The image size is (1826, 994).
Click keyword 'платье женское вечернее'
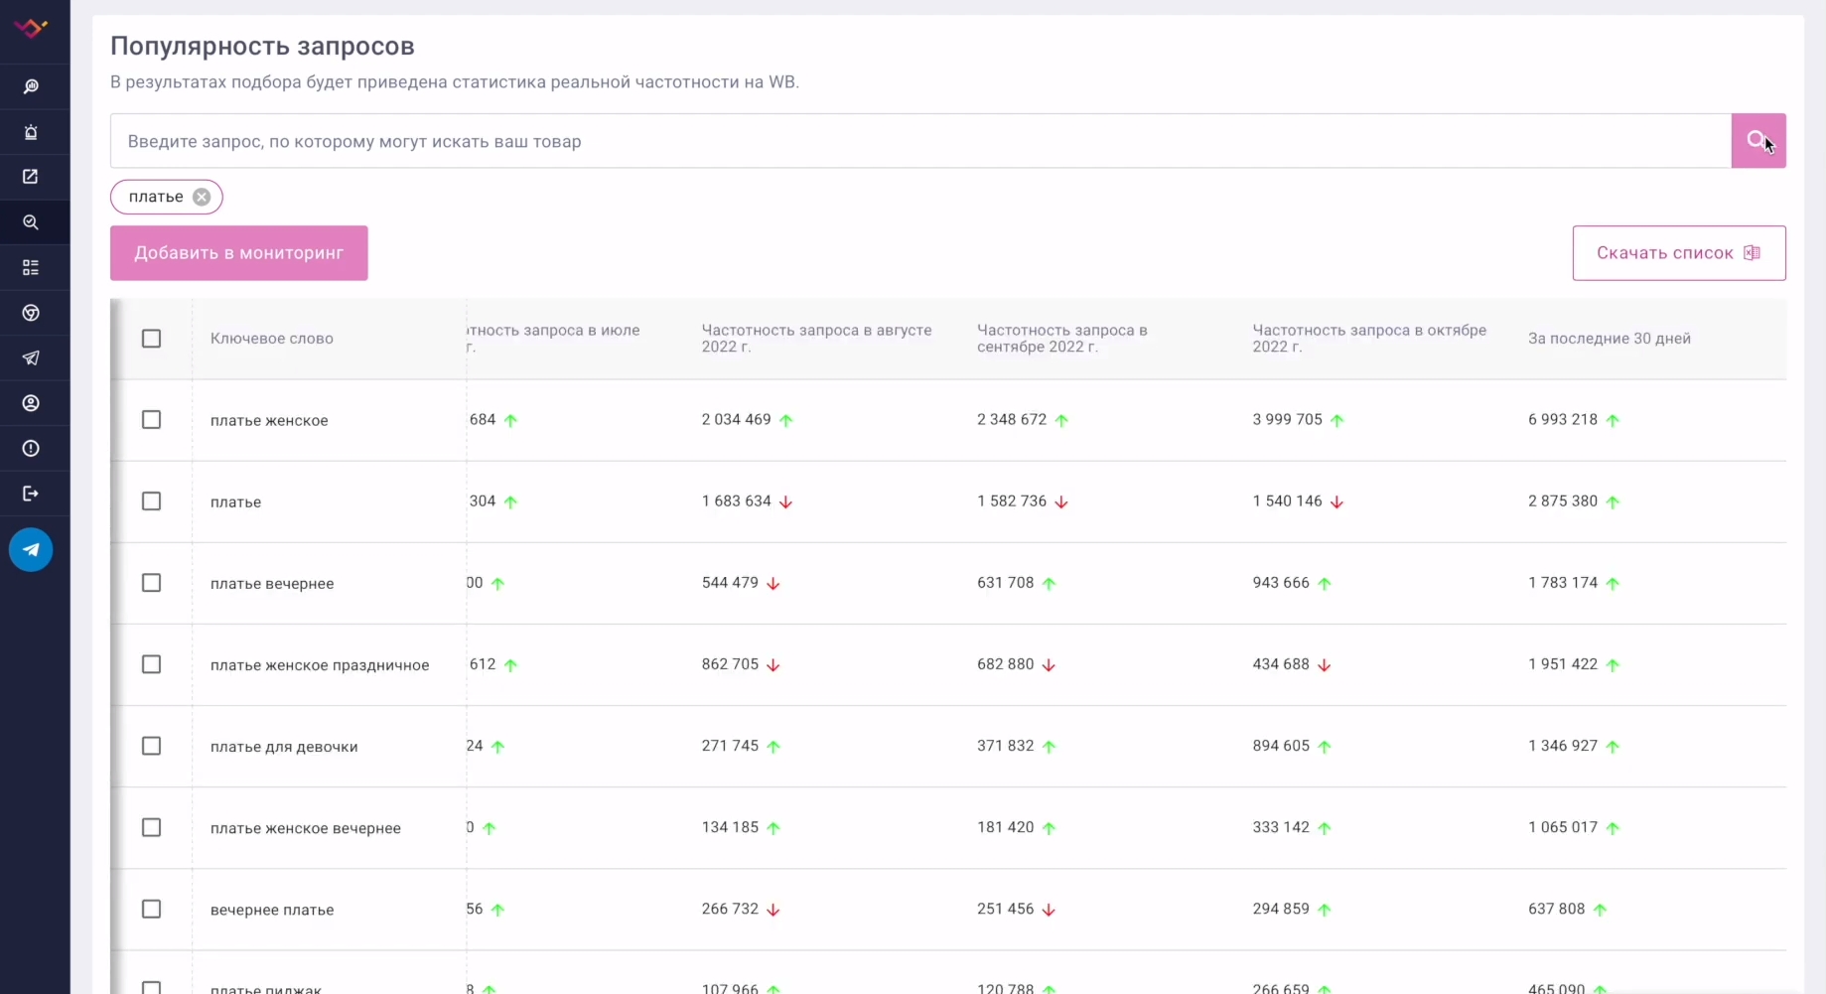click(x=306, y=828)
